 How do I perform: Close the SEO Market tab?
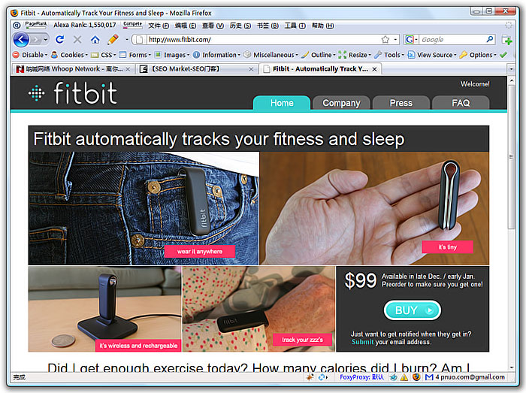click(251, 69)
